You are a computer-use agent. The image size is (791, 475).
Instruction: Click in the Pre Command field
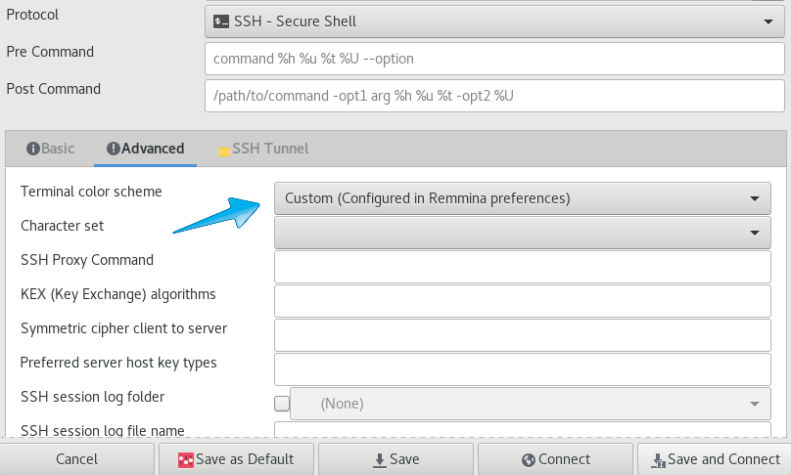tap(494, 59)
